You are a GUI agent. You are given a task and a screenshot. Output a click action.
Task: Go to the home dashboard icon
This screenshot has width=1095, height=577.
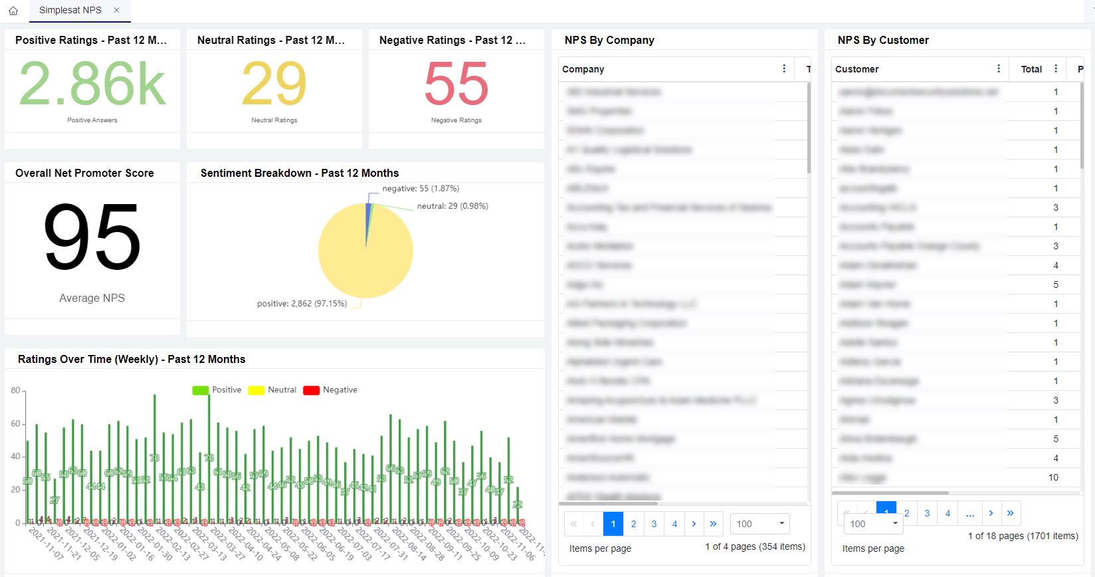[x=13, y=11]
